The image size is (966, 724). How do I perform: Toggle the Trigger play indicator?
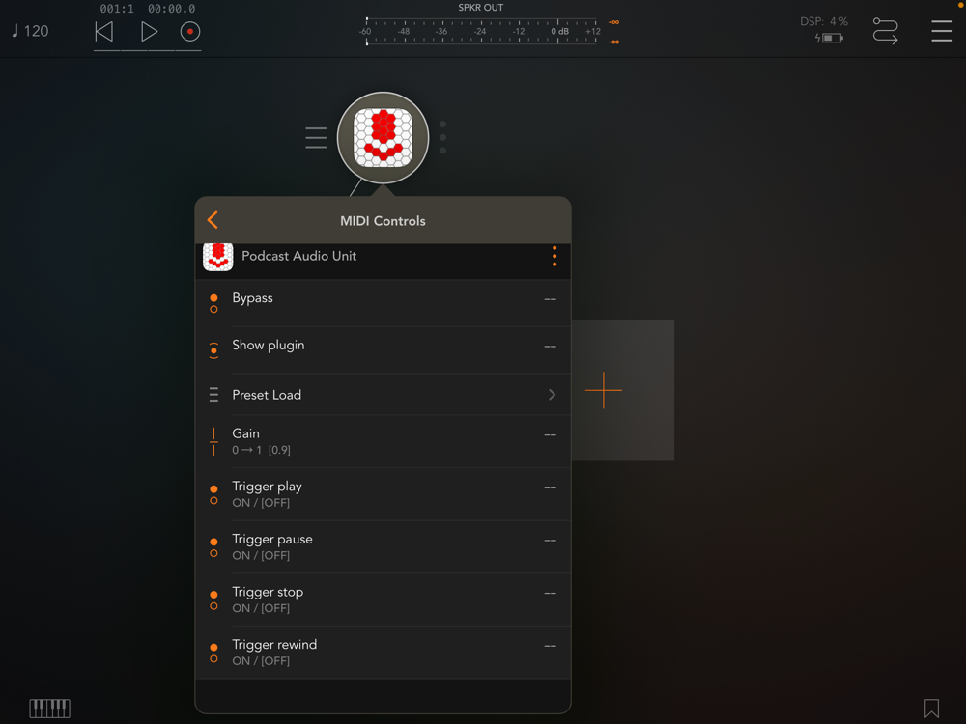213,495
